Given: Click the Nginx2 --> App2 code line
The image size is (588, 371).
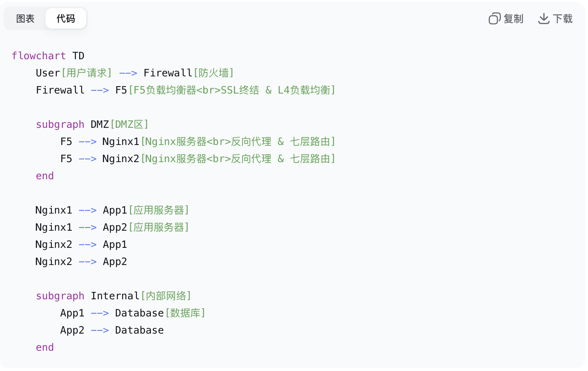Looking at the screenshot, I should pos(81,261).
